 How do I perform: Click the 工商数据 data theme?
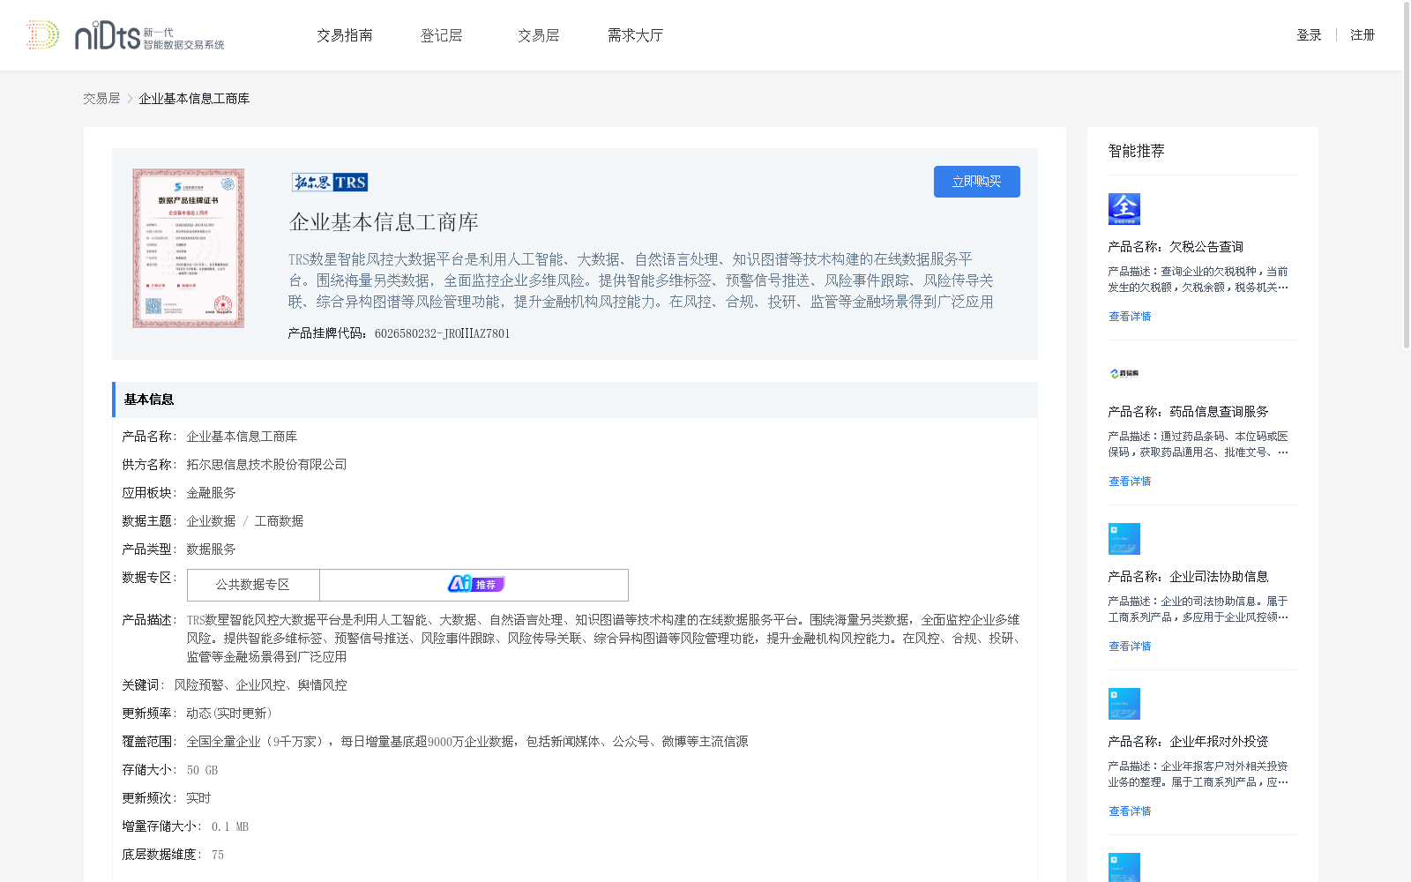[x=279, y=521]
